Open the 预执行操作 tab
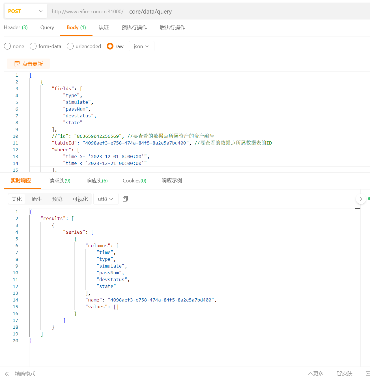Viewport: 370px width, 379px height. coord(134,27)
